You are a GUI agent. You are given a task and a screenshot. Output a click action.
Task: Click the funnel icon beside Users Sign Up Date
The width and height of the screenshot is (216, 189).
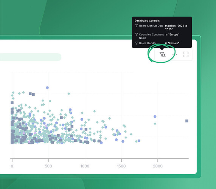pos(137,26)
